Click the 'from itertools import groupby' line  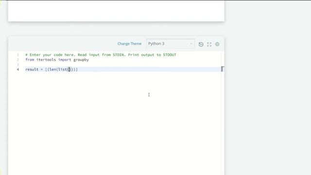coord(57,60)
